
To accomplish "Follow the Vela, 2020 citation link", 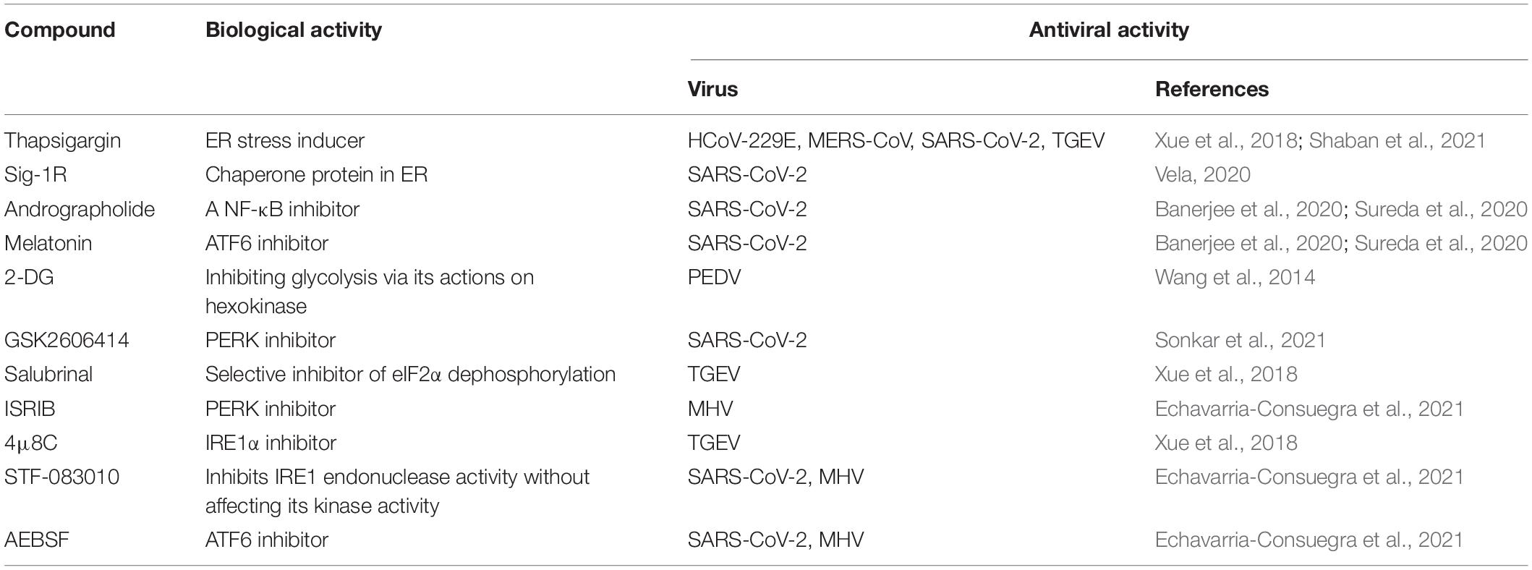I will (1202, 174).
